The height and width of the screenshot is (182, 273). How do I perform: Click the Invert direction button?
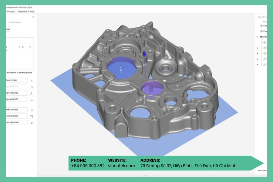click(x=17, y=116)
